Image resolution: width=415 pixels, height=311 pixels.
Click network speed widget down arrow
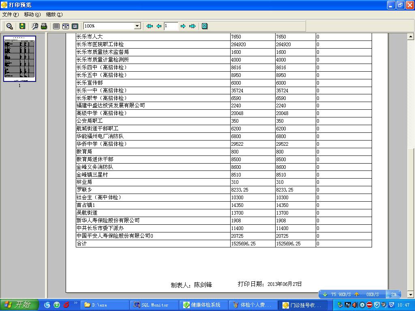pos(325,294)
